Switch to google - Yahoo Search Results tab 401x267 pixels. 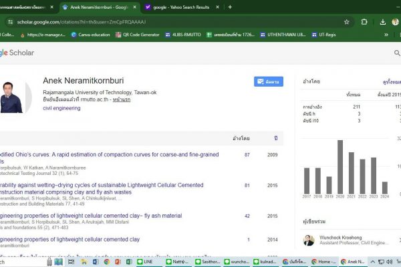[181, 7]
